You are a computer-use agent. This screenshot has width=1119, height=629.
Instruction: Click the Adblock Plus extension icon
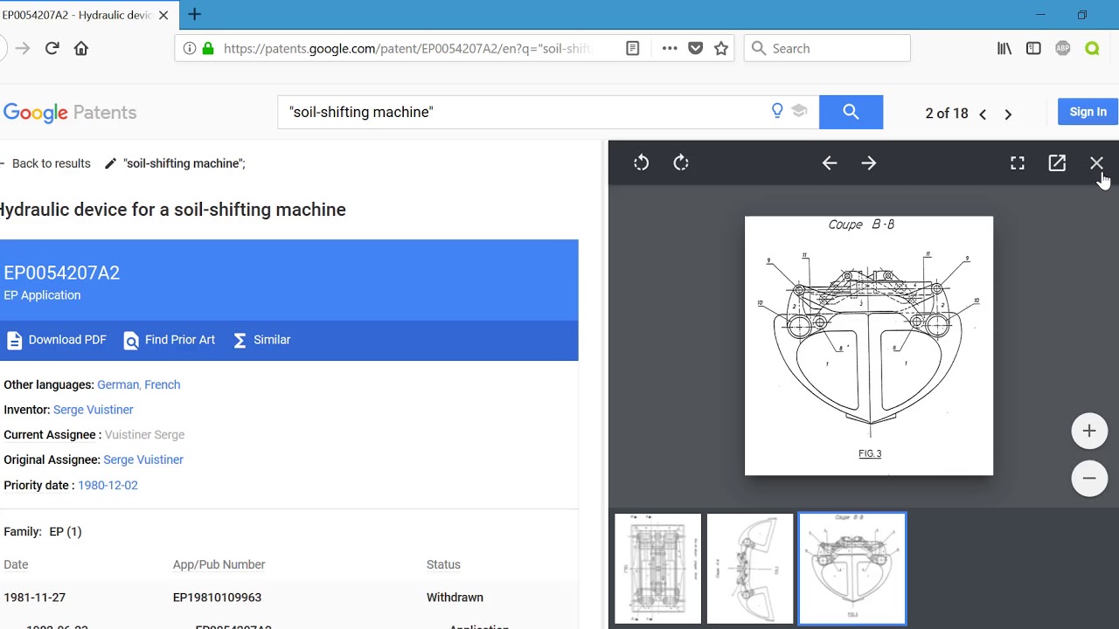click(x=1063, y=48)
